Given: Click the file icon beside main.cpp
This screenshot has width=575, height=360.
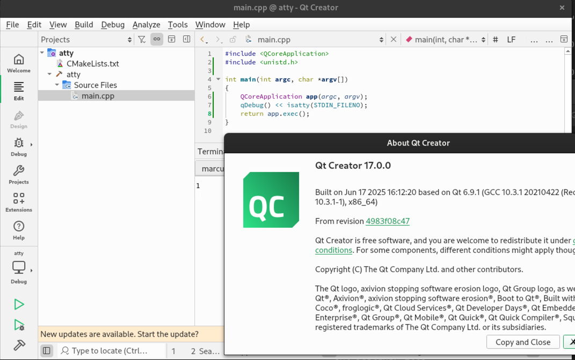Looking at the screenshot, I should pos(248,40).
